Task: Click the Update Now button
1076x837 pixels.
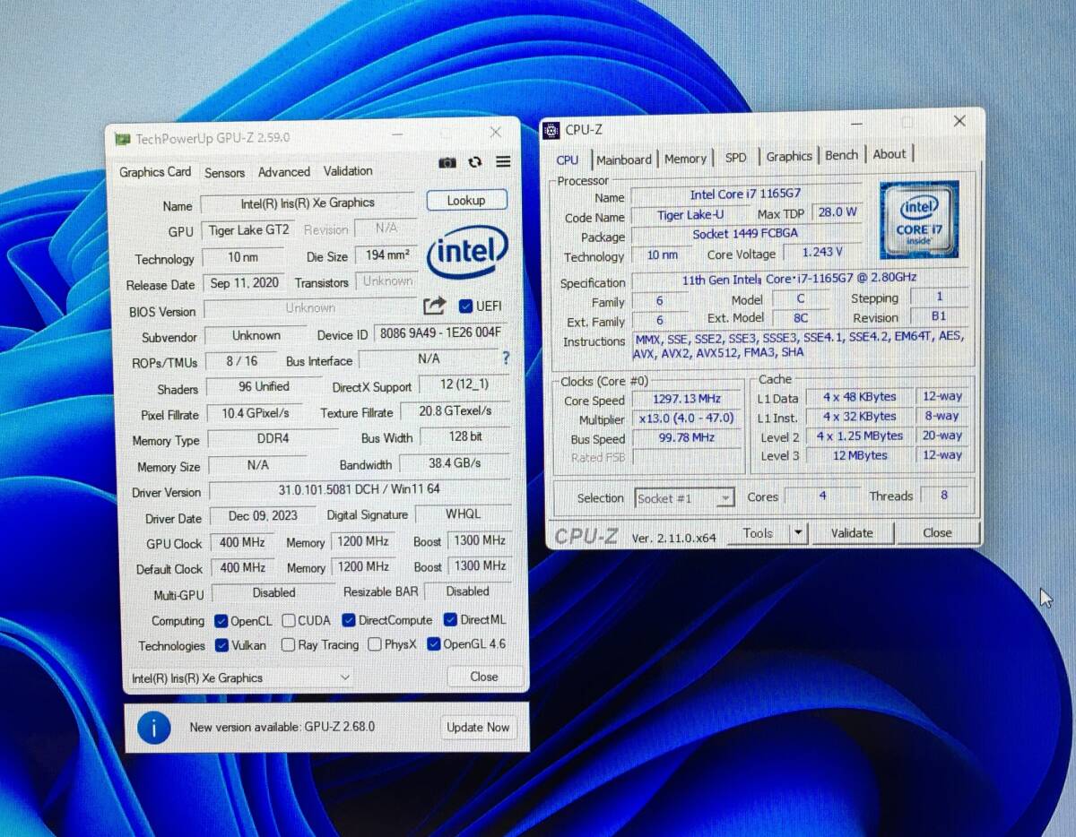Action: 478,728
